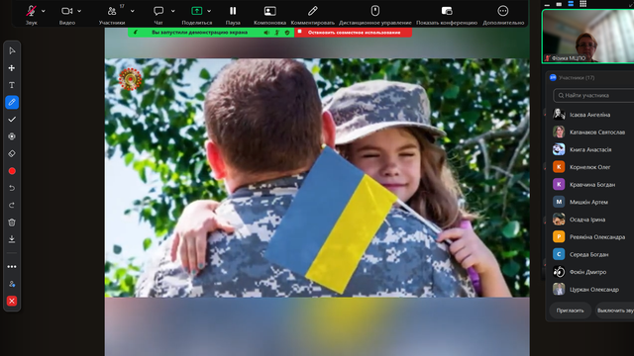Select participant Кравчина Богдан
This screenshot has width=634, height=356.
(591, 185)
